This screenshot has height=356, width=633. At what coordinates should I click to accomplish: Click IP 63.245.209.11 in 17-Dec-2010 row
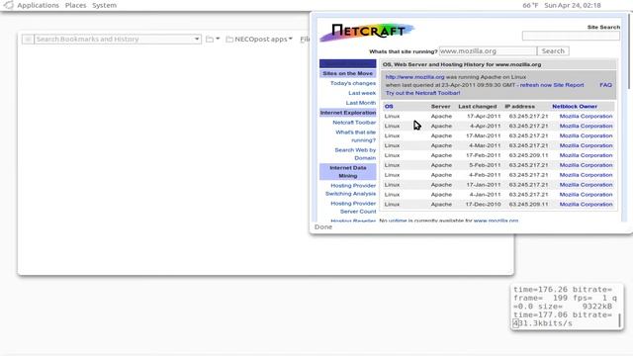pyautogui.click(x=528, y=205)
